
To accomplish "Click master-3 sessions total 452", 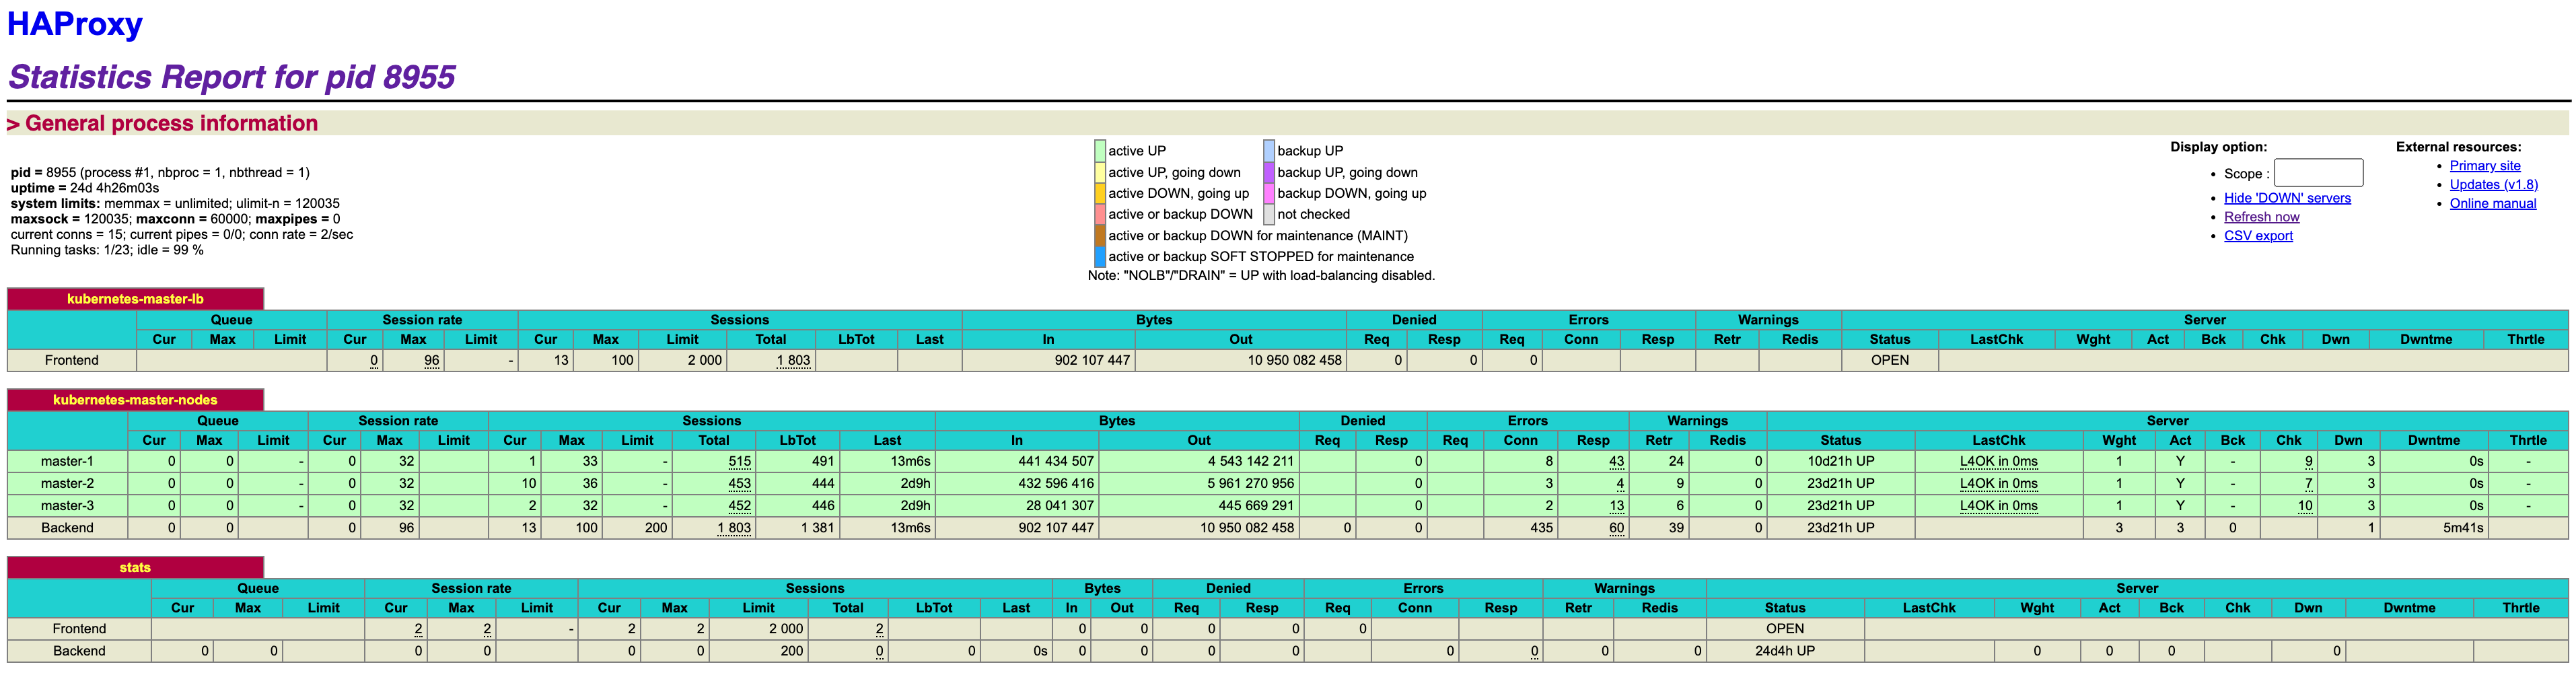I will click(x=739, y=506).
